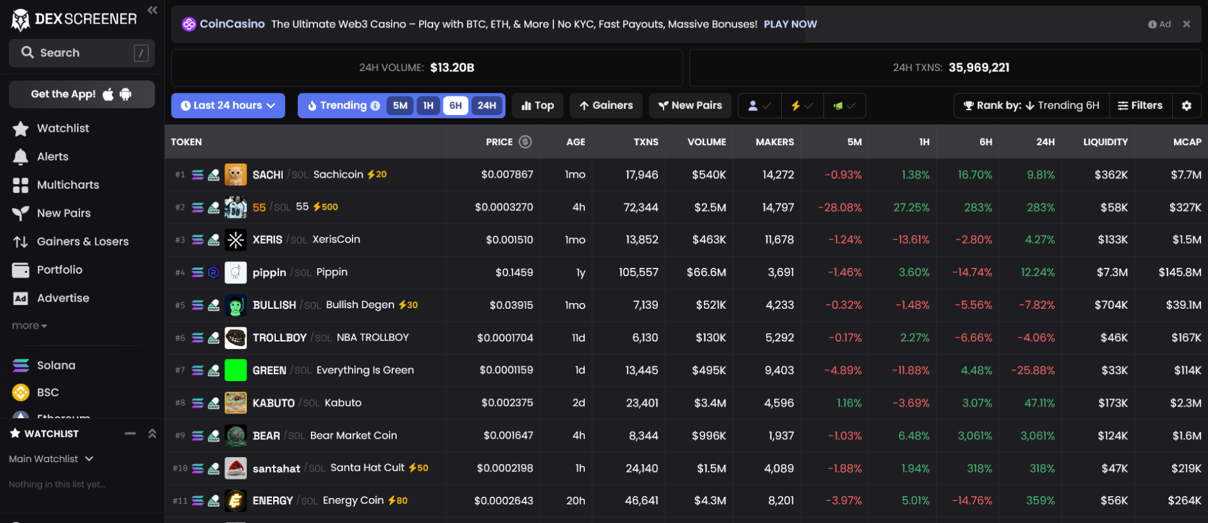Collapse the sidebar with double-chevron icon
Viewport: 1208px width, 523px height.
click(x=152, y=10)
